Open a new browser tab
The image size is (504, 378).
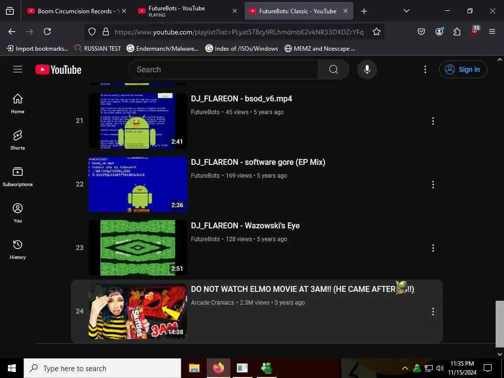pyautogui.click(x=364, y=11)
